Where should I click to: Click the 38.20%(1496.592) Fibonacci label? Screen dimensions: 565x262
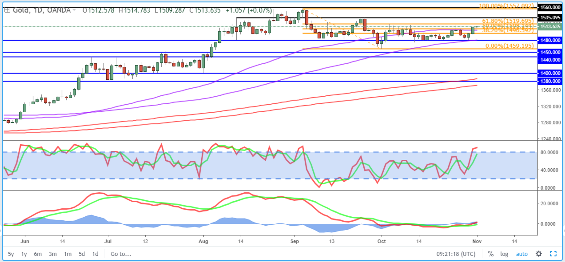tap(508, 31)
